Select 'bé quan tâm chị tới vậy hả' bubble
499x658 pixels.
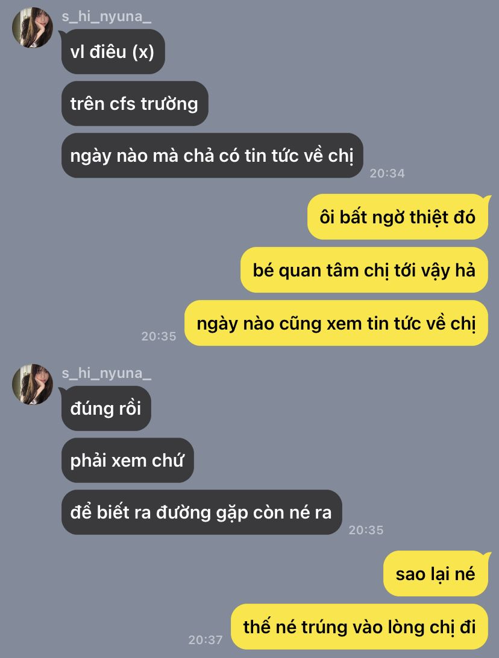point(364,270)
